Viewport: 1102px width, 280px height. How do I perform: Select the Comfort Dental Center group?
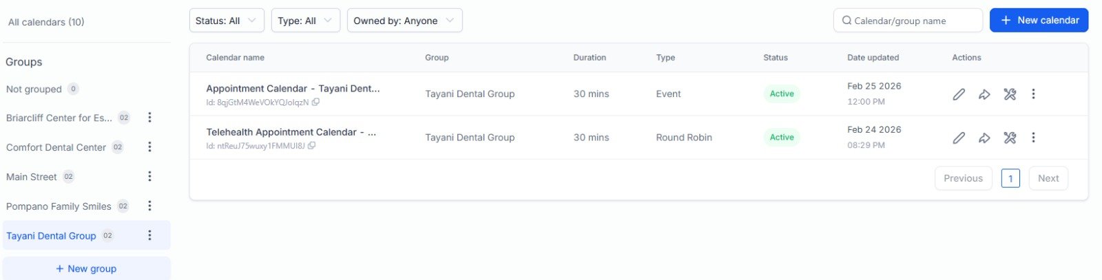coord(56,147)
